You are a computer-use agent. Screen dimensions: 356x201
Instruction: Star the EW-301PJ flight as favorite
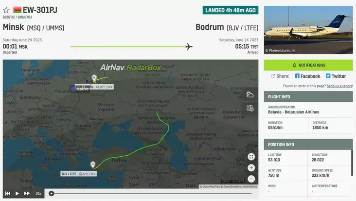pos(6,10)
